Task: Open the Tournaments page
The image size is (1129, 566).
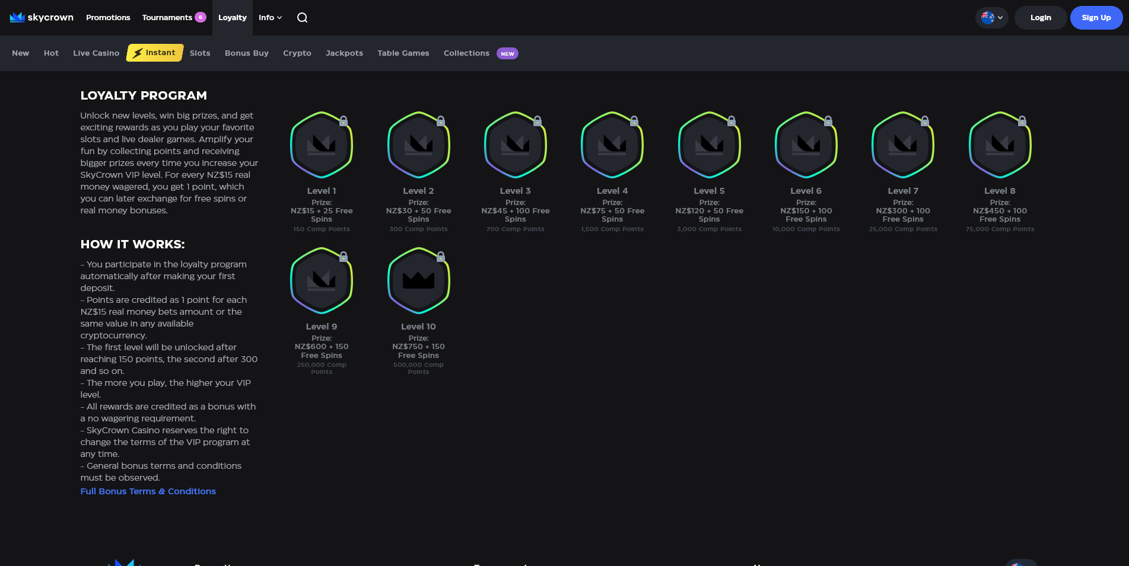Action: coord(167,18)
